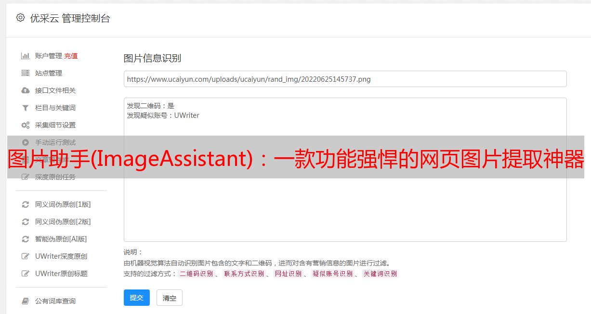Open 手动运行测试 menu item
The image size is (591, 314).
point(55,142)
